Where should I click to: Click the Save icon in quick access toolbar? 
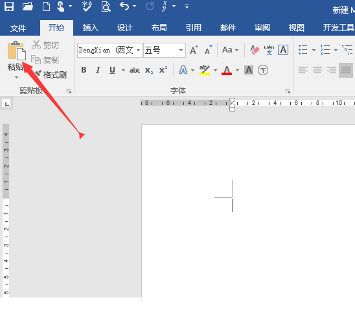coord(9,6)
